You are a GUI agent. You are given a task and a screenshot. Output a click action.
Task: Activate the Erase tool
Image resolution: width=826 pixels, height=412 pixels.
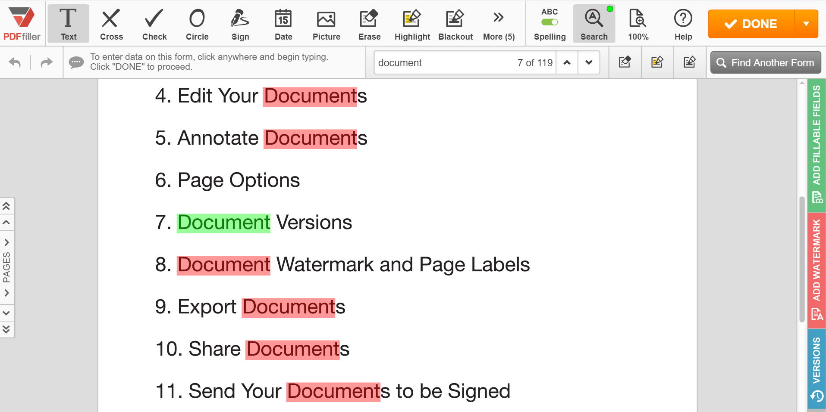pyautogui.click(x=369, y=24)
